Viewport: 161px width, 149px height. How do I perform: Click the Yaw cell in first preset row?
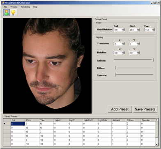(x=46, y=124)
